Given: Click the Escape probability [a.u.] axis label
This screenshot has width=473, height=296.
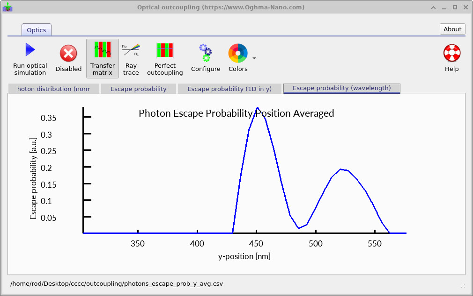Looking at the screenshot, I should pyautogui.click(x=33, y=178).
